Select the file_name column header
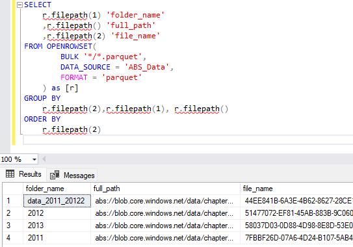The height and width of the screenshot is (247, 353). point(296,188)
